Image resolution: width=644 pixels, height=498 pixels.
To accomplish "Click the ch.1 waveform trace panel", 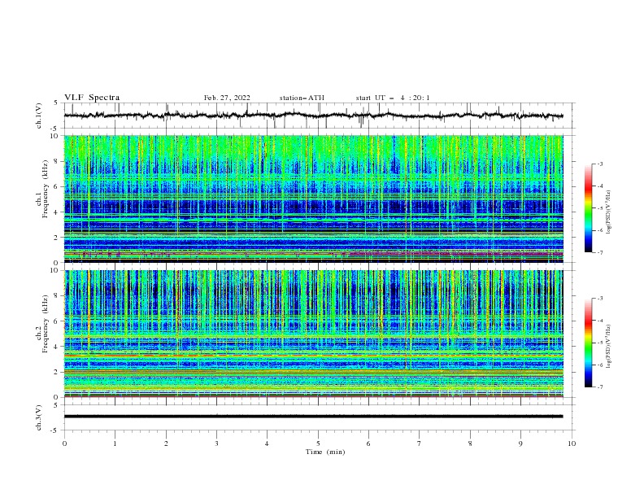I will tap(320, 116).
